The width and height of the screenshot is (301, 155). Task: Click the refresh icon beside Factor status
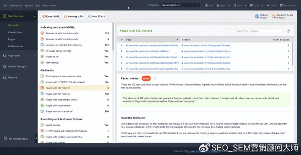(x=155, y=78)
